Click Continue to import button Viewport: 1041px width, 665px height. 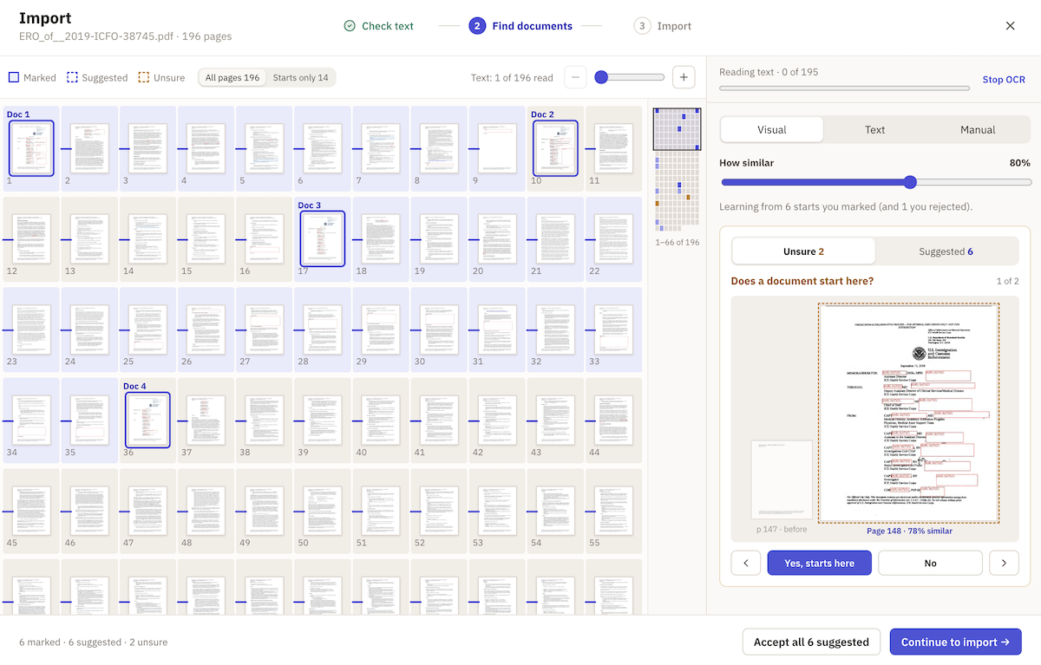coord(955,642)
